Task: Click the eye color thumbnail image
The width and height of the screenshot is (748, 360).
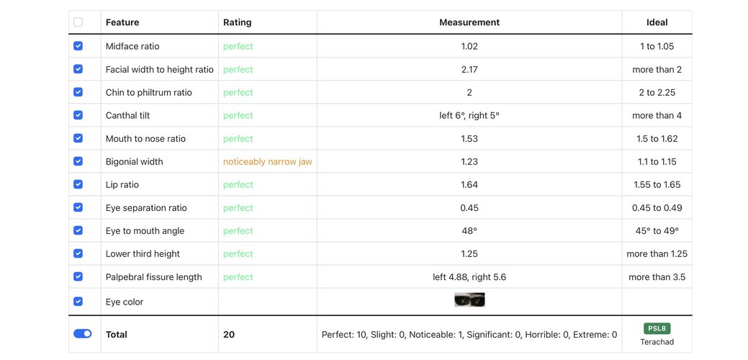Action: (469, 300)
